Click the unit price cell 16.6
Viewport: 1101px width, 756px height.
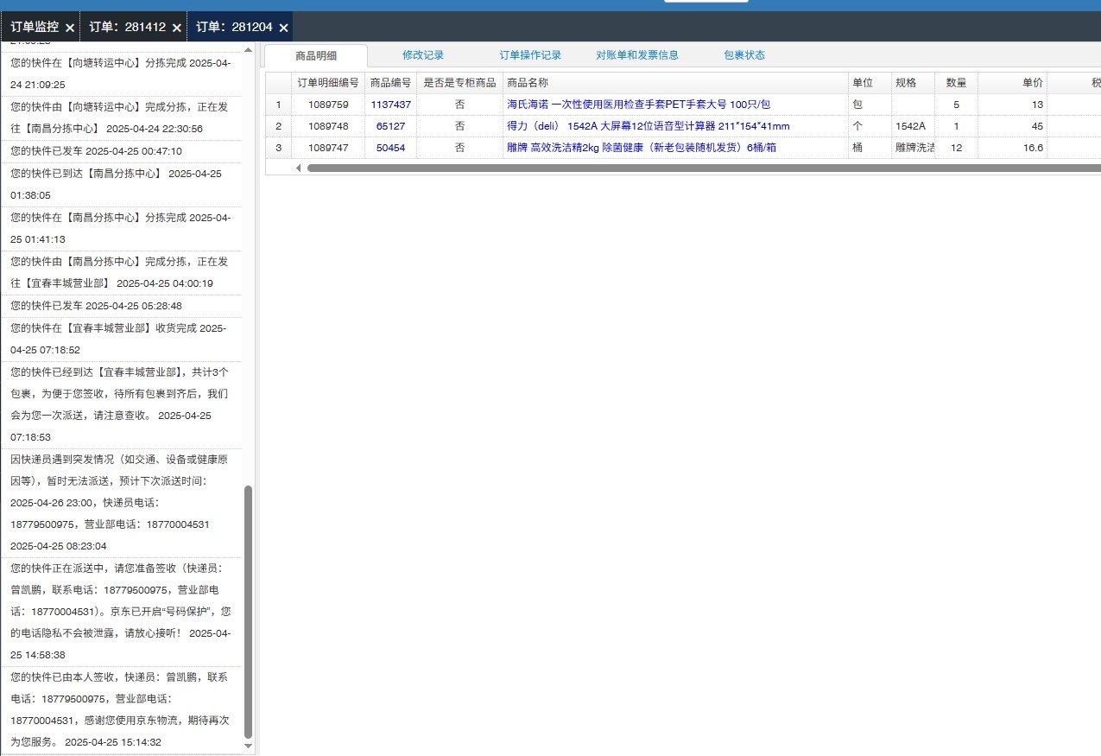click(1012, 148)
